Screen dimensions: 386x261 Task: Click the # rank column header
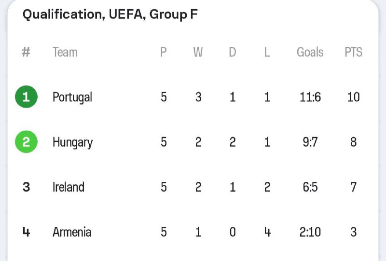pos(26,52)
